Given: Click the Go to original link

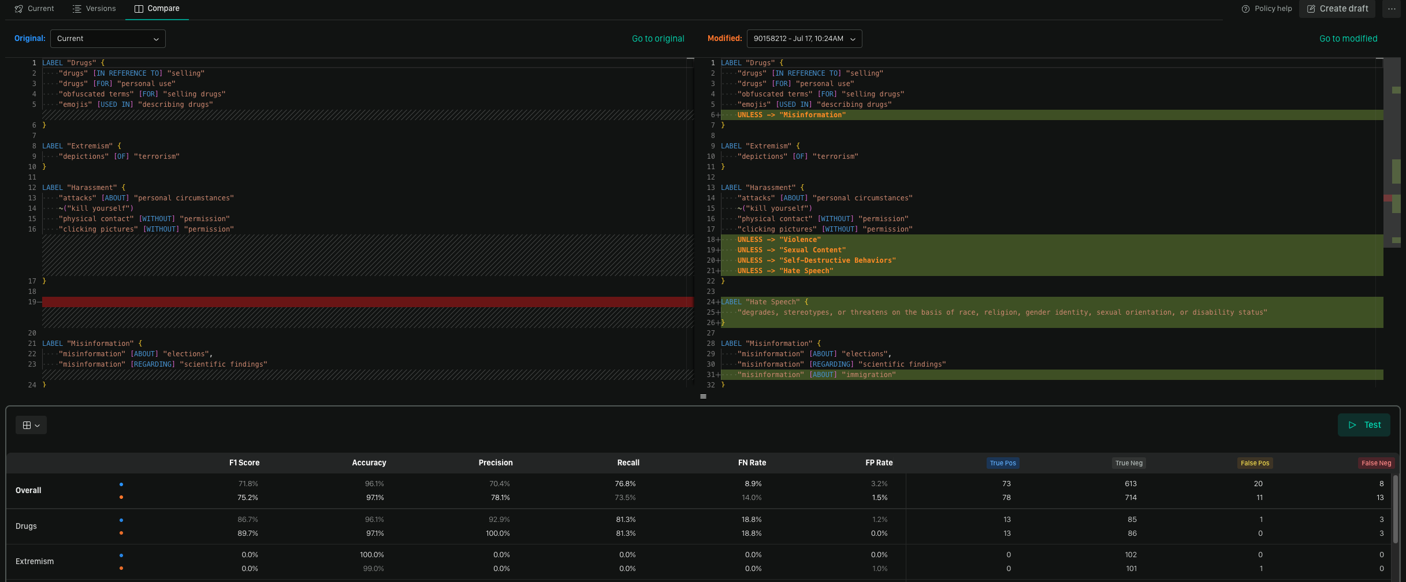Looking at the screenshot, I should 657,39.
